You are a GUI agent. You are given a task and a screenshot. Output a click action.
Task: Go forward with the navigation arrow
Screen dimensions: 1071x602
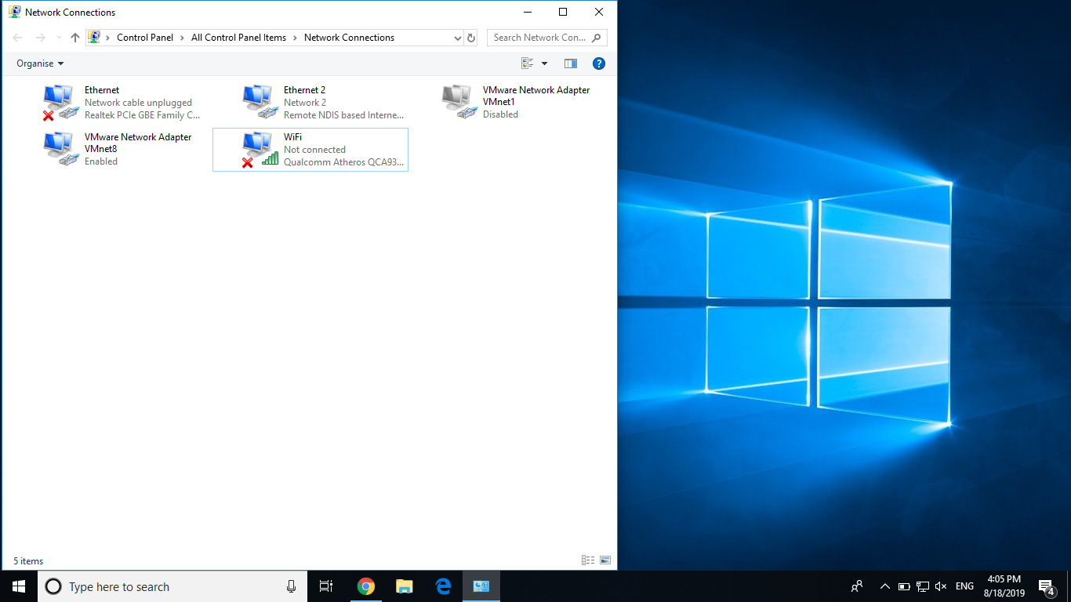[x=41, y=38]
